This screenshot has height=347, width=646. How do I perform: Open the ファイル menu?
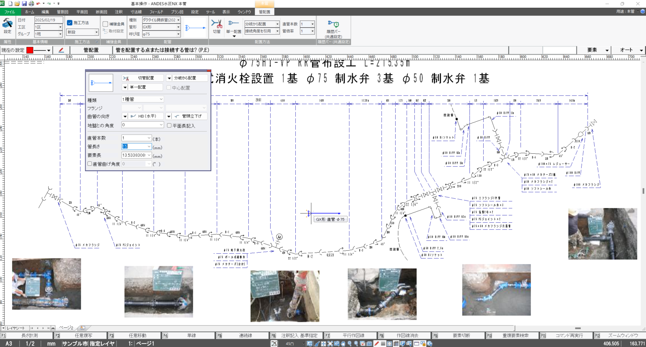pos(9,12)
